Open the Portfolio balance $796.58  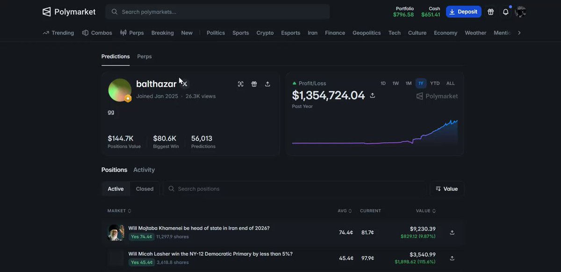403,12
